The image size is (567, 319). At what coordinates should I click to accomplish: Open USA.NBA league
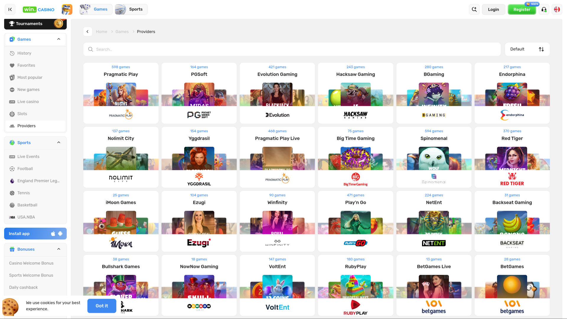coord(35,217)
